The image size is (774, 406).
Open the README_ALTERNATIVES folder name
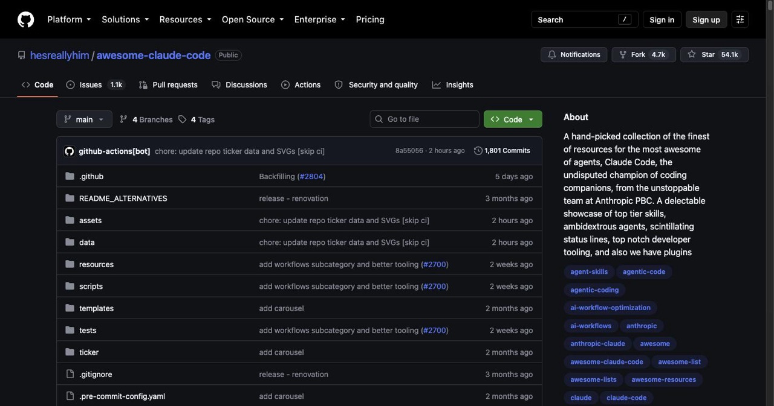pyautogui.click(x=123, y=198)
